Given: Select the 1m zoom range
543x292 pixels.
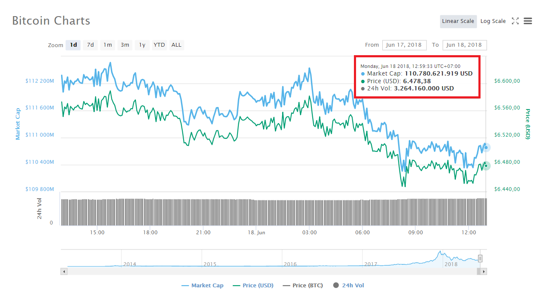Looking at the screenshot, I should (x=108, y=45).
